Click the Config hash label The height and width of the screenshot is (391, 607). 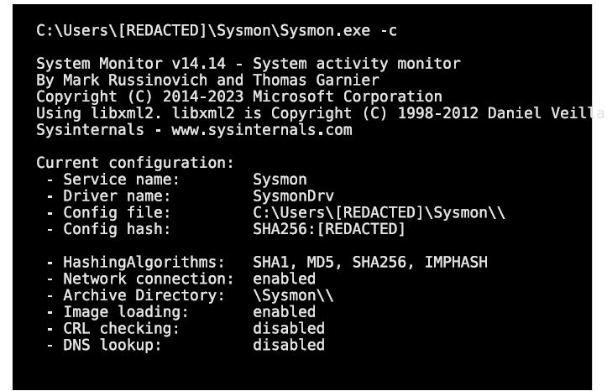click(x=117, y=229)
